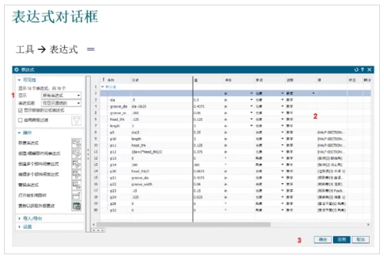This screenshot has height=256, width=384.
Task: Click the 新建表达式 new expression icon
Action: 76,143
